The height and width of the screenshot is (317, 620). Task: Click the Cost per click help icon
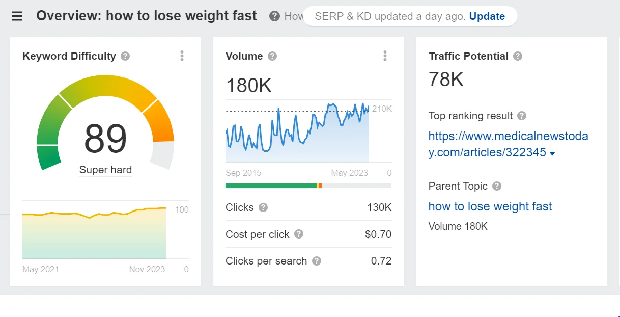(x=299, y=235)
